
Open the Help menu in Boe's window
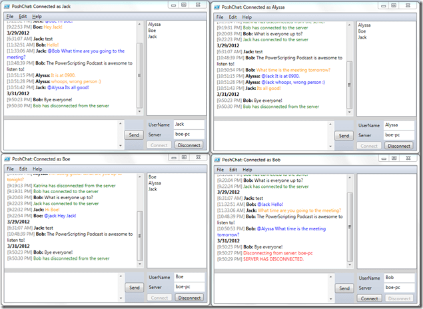37,169
